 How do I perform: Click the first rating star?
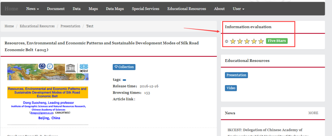(233, 41)
